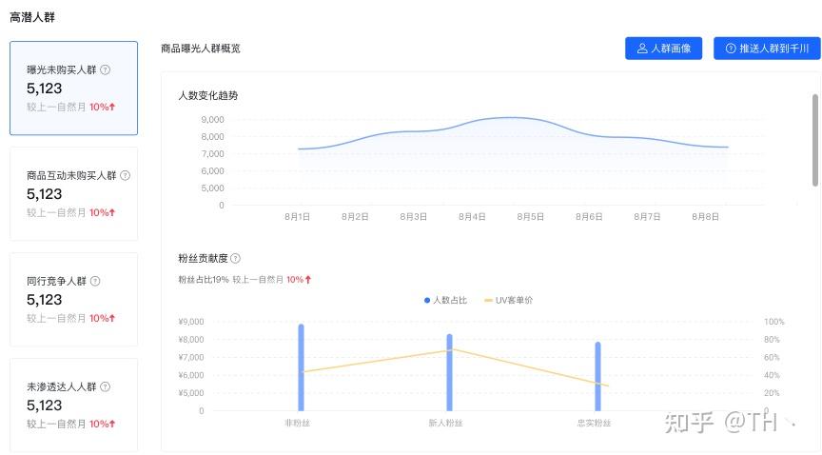The height and width of the screenshot is (455, 822).
Task: Click the 忠实粉丝 blue bar
Action: (x=597, y=376)
